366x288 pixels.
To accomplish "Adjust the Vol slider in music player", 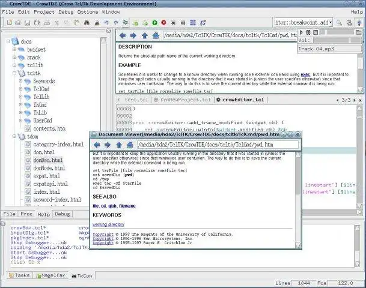I will [x=337, y=40].
